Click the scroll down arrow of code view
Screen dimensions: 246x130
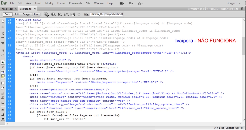click(244, 120)
